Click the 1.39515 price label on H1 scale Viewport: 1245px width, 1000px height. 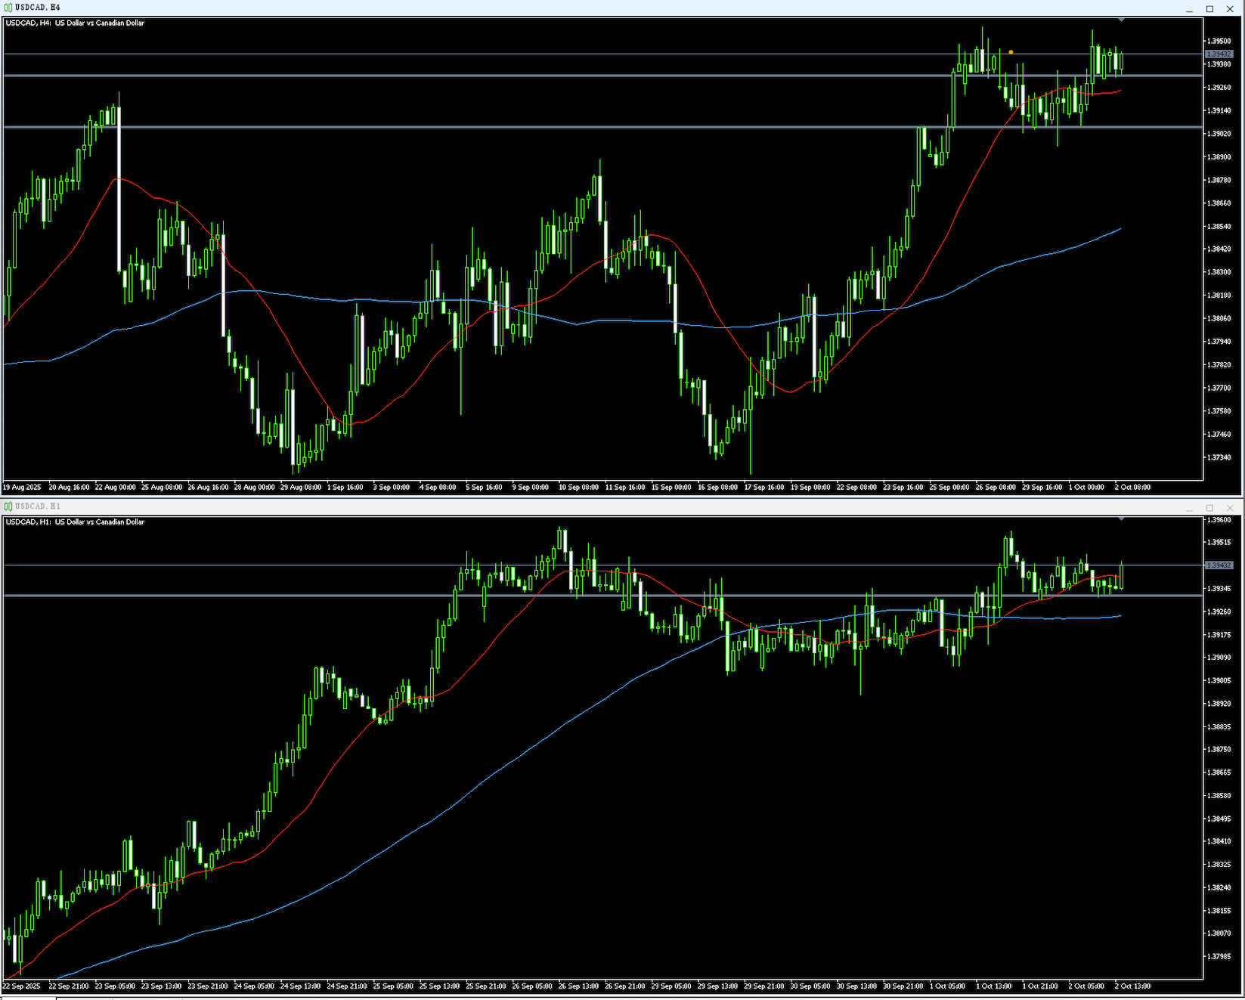(x=1219, y=543)
